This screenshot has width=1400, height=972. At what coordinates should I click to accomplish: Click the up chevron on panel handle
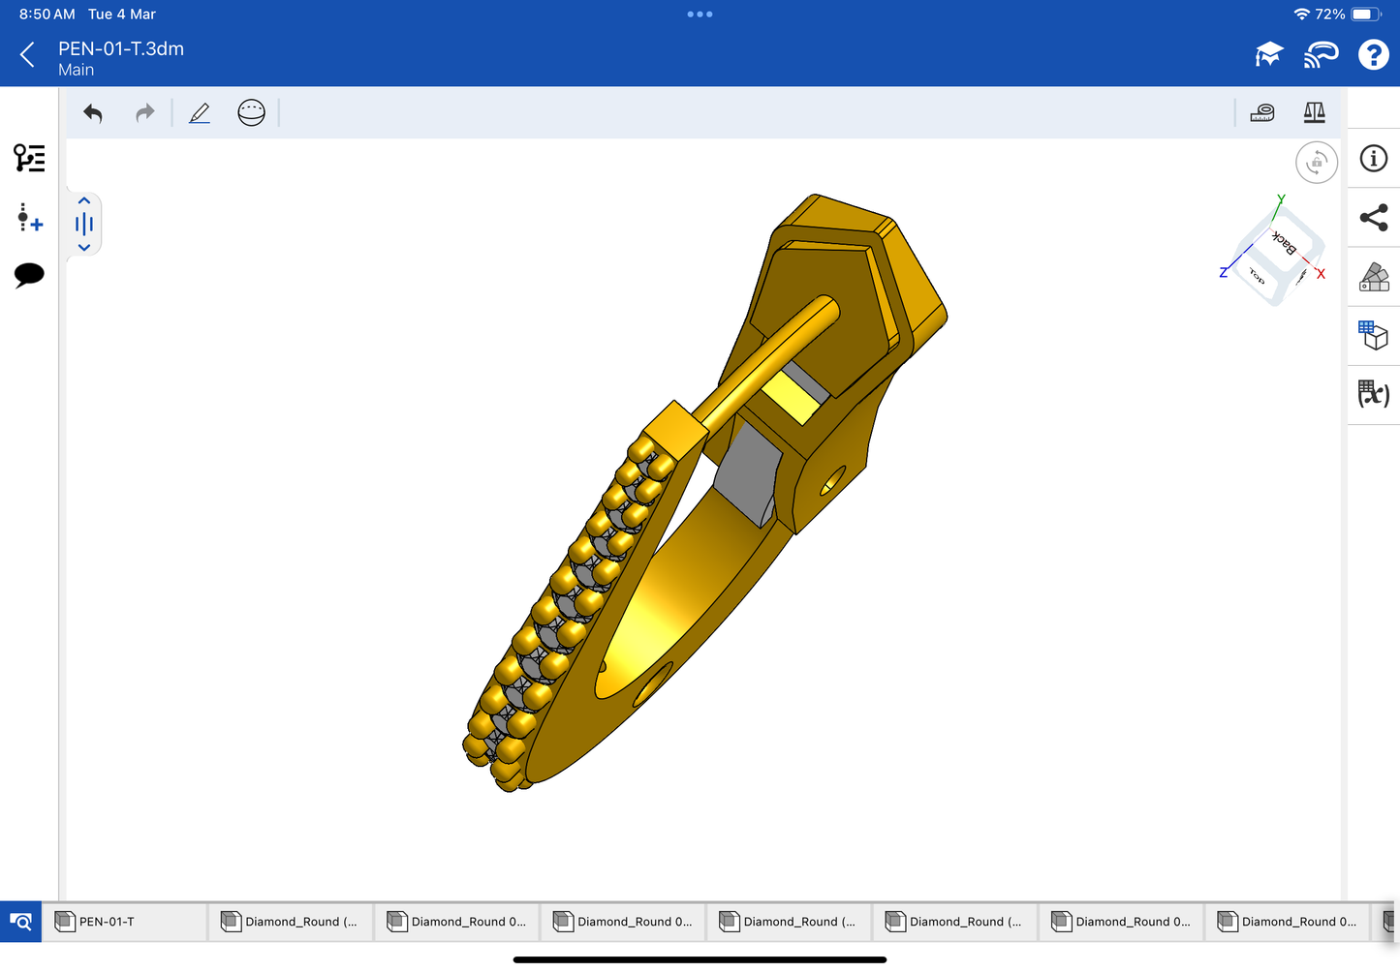[84, 201]
